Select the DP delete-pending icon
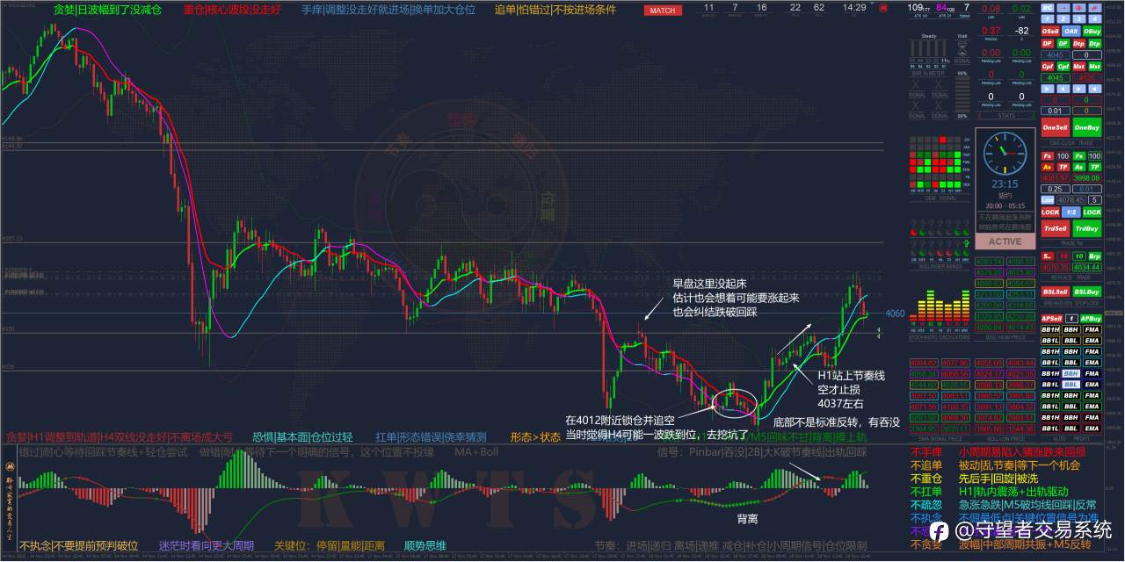The height and width of the screenshot is (562, 1125). (1048, 44)
